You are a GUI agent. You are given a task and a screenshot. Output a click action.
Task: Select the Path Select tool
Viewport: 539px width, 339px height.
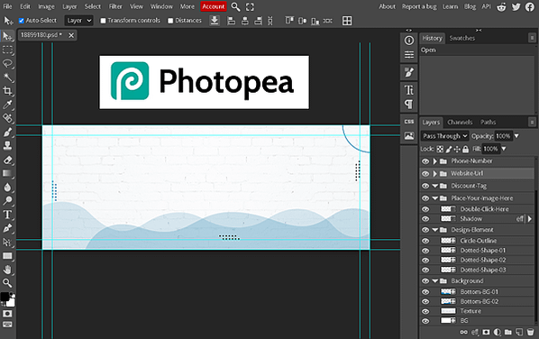(x=7, y=242)
